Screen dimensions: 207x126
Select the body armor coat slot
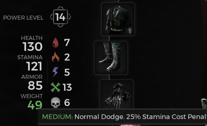118,19
